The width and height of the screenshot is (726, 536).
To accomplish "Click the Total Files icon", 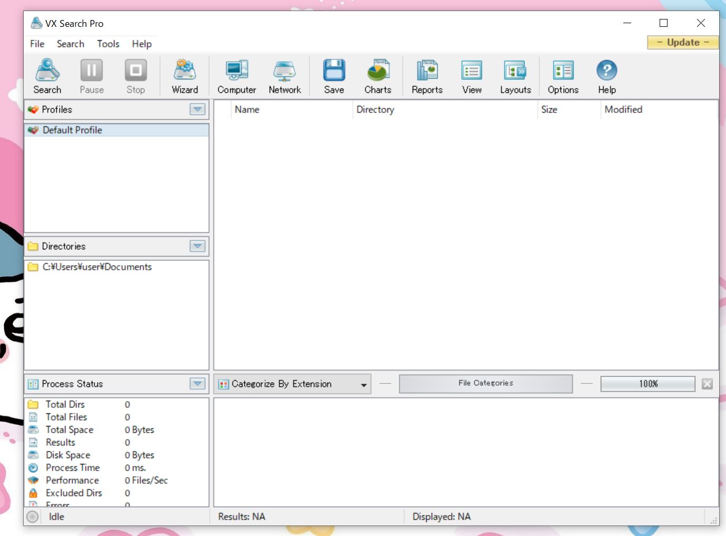I will 33,417.
